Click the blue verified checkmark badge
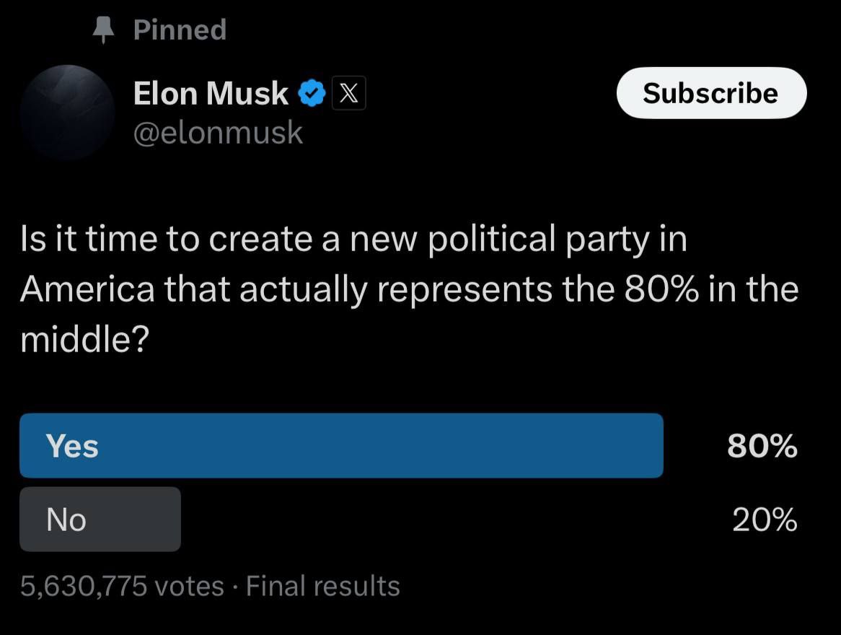 [x=312, y=95]
